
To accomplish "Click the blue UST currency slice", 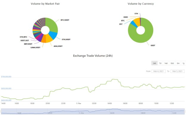I will [x=133, y=24].
